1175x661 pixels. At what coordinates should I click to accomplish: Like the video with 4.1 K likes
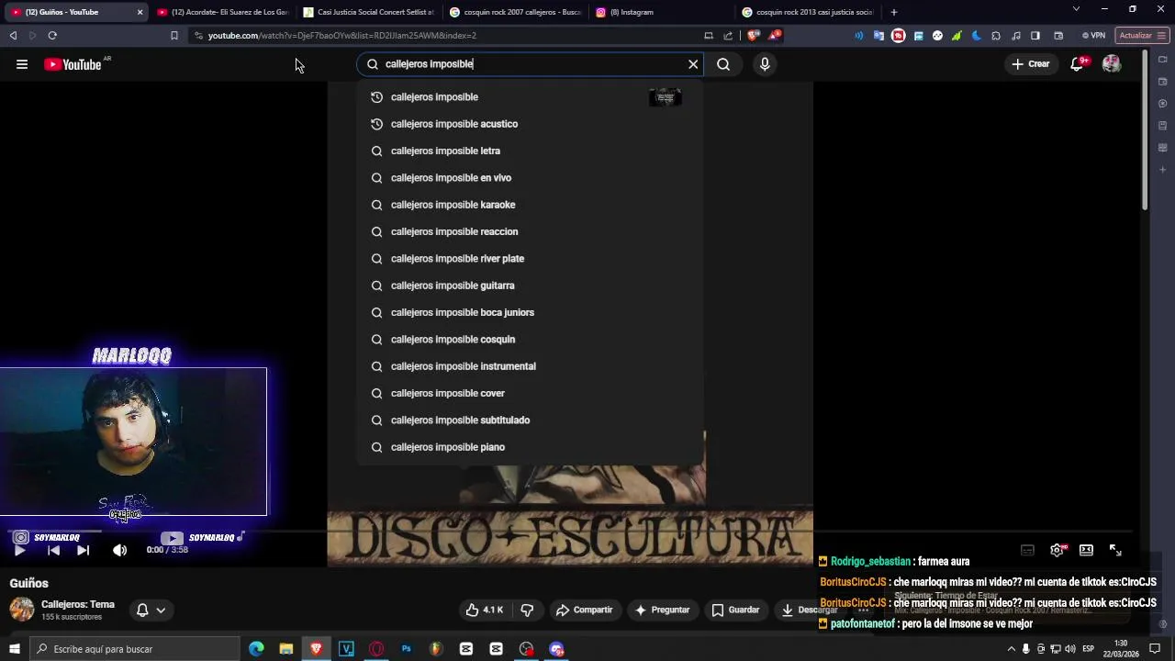(x=484, y=610)
